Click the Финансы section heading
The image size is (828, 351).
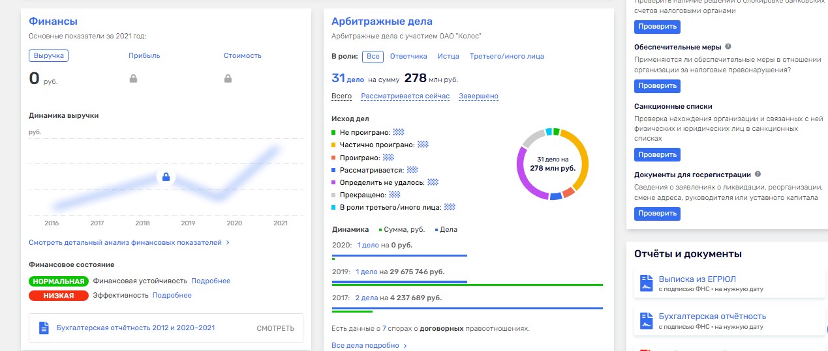click(x=54, y=21)
